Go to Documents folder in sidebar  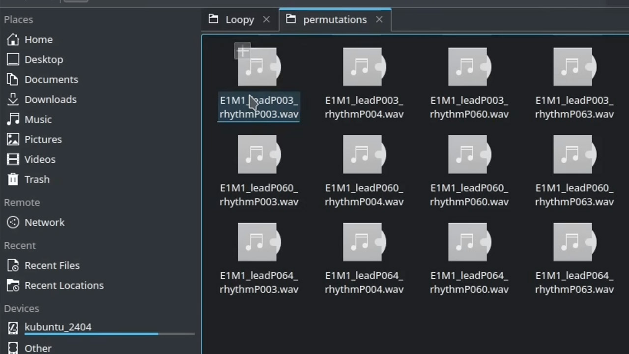pos(100,80)
